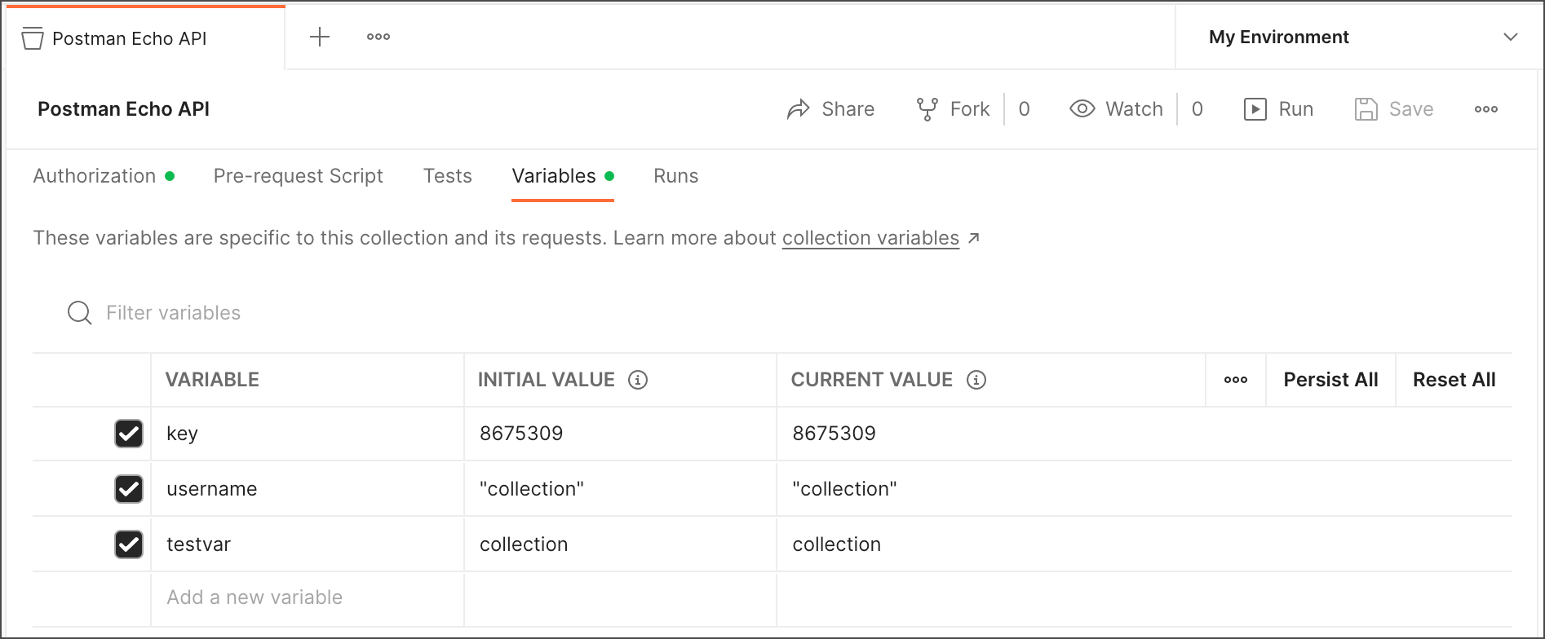
Task: Click the Watch eye icon
Action: [1082, 109]
